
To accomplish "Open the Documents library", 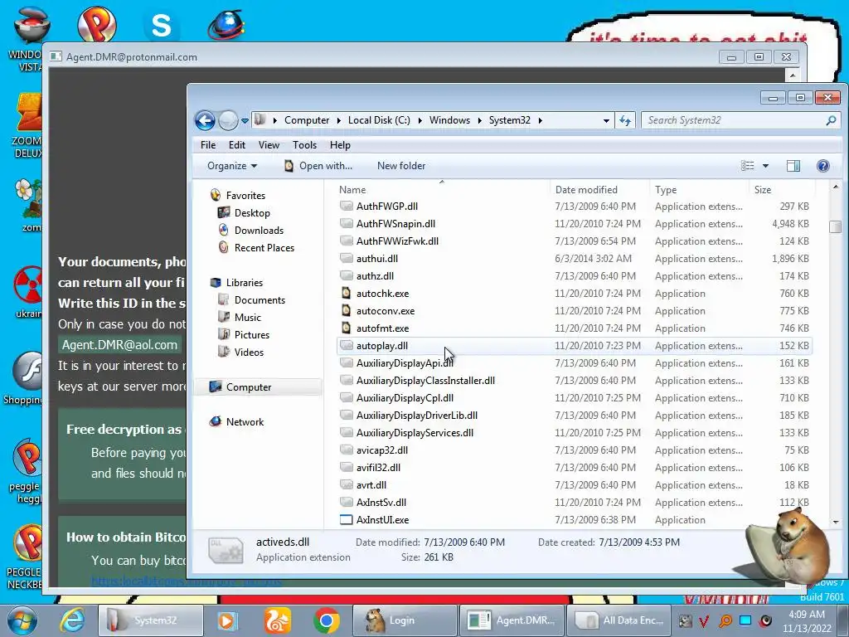I will coord(260,300).
